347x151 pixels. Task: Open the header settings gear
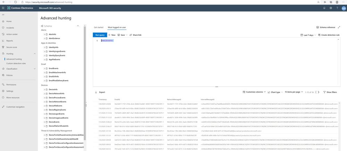point(331,8)
